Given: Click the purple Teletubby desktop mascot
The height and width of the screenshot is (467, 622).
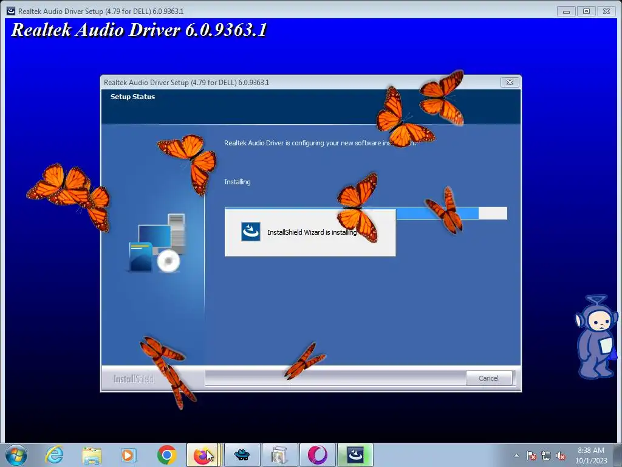Looking at the screenshot, I should [x=596, y=337].
